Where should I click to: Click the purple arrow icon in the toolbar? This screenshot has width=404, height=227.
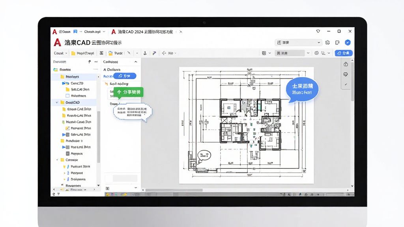click(154, 53)
